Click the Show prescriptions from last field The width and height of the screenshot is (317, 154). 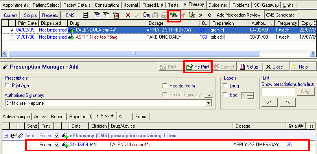[278, 91]
